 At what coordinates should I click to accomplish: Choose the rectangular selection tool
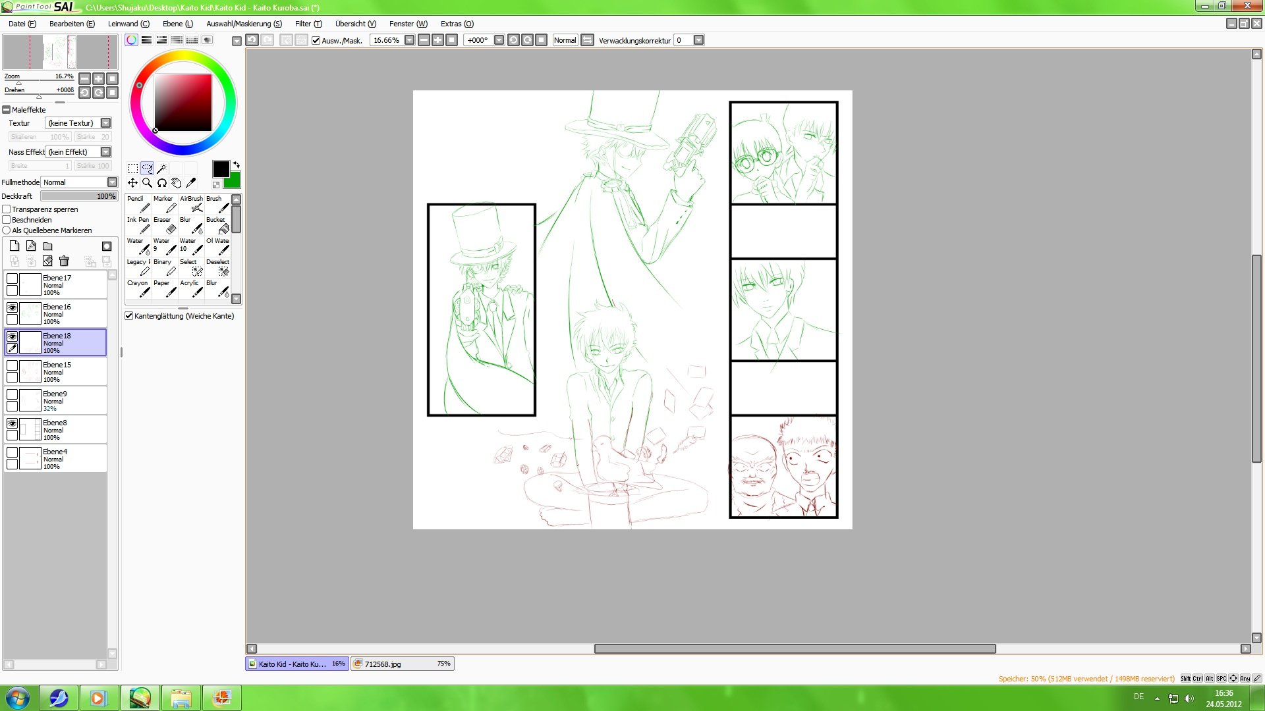(x=133, y=169)
